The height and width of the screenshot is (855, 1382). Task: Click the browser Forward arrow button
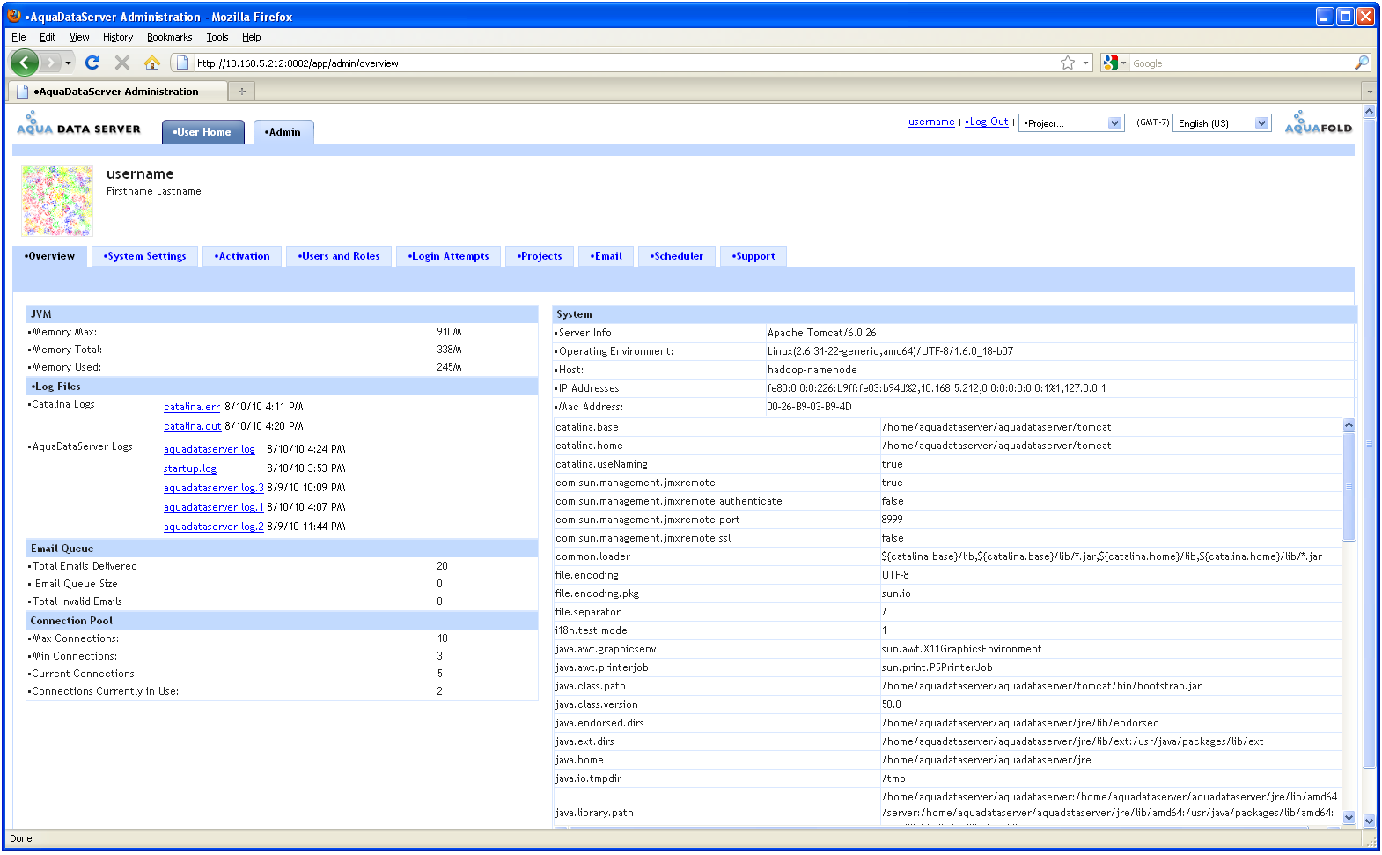tap(51, 63)
